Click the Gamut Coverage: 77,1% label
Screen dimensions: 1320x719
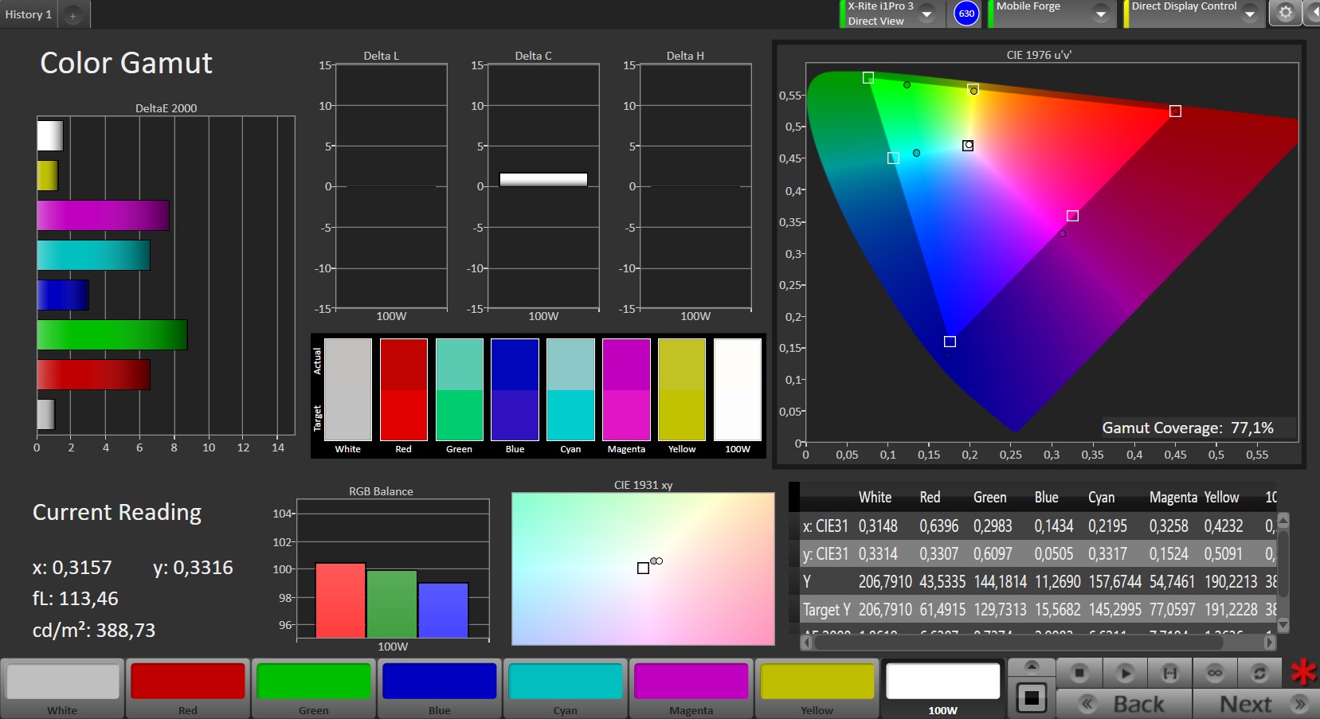tap(1188, 428)
